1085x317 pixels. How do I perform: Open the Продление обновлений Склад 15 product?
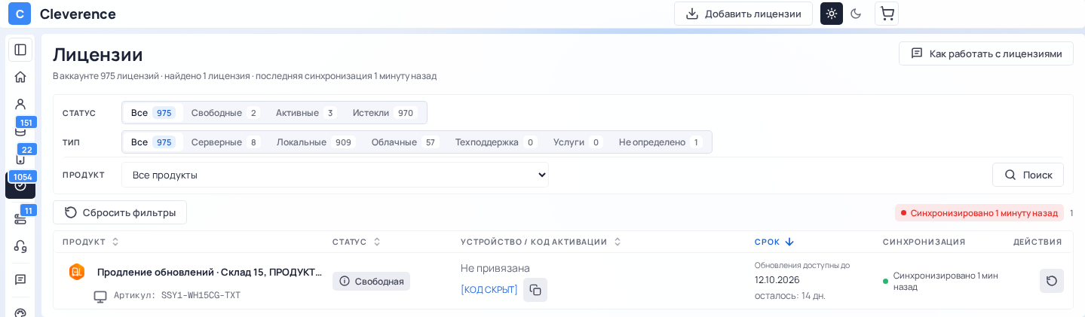209,272
